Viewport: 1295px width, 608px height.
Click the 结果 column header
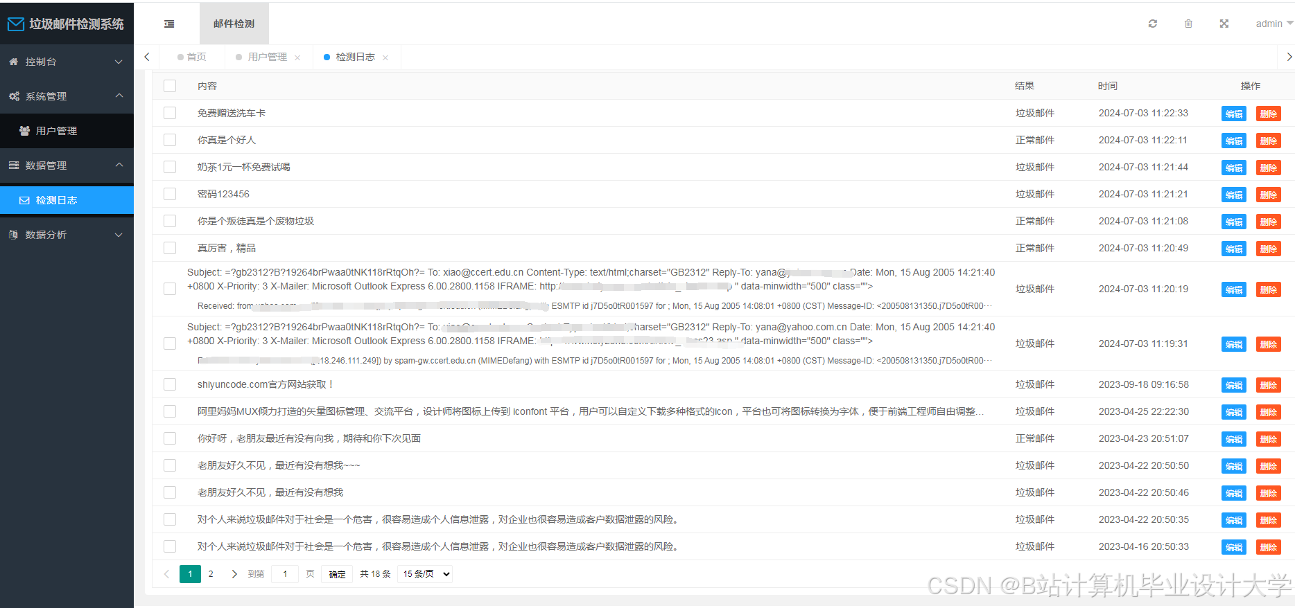[x=1025, y=86]
